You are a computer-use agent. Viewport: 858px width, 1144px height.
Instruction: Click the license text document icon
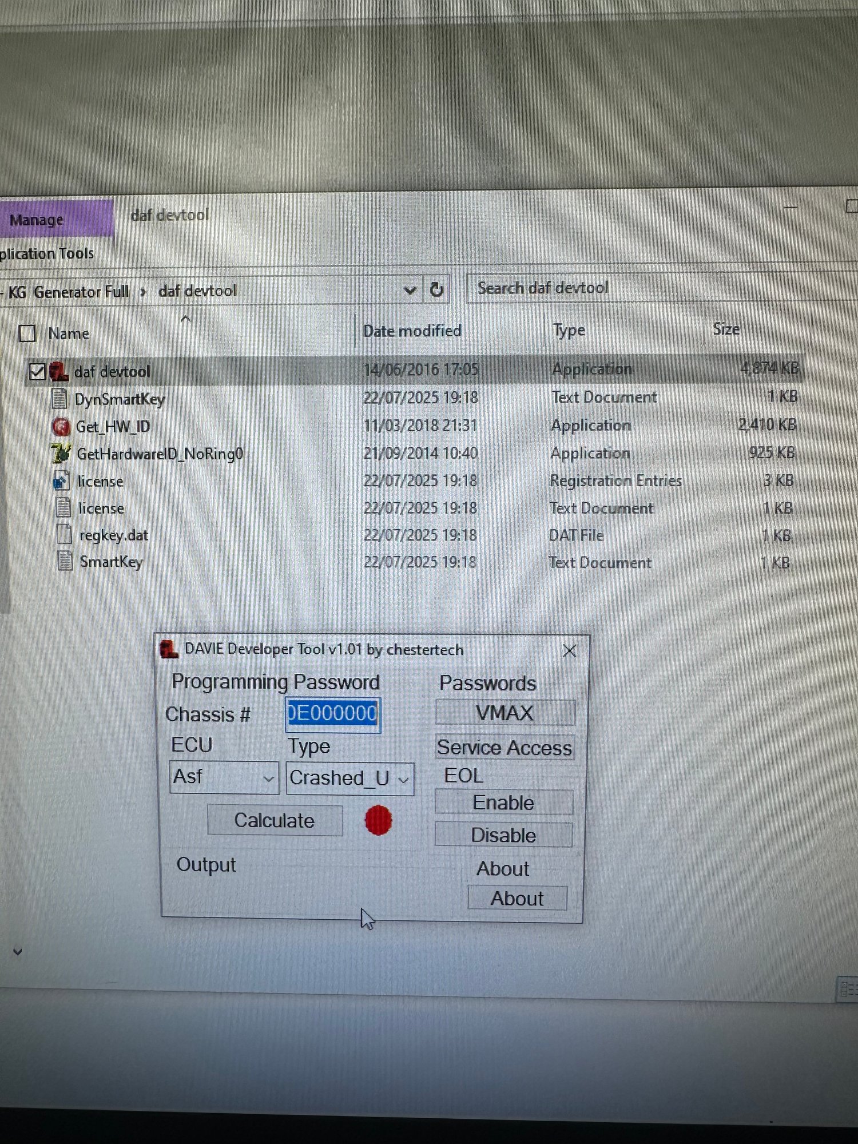tap(63, 508)
